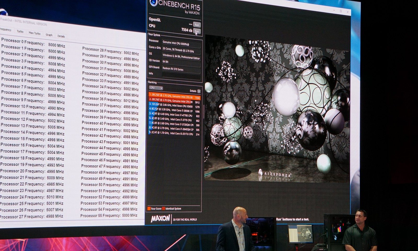418x251 pixels.
Task: Click the red Identical System legend square
Action: coord(164,208)
